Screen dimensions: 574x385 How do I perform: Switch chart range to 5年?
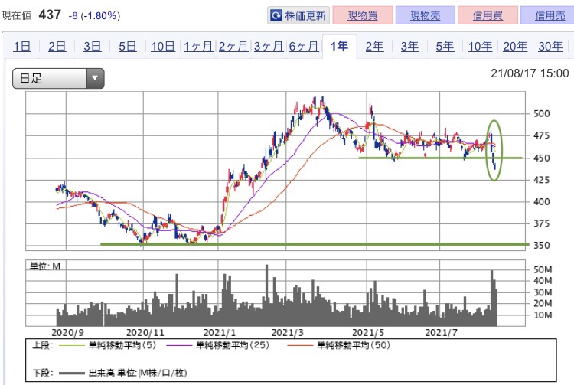point(445,47)
